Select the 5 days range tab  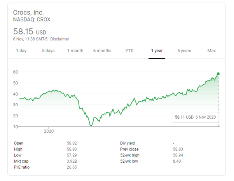tap(48, 51)
